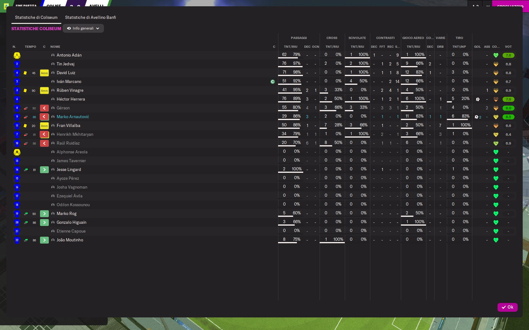Click the captain badge on Iván Marcano's row
The image size is (529, 330).
(273, 82)
